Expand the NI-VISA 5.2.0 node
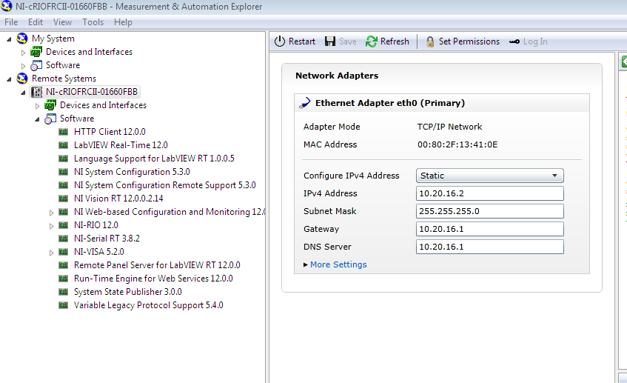The width and height of the screenshot is (627, 383). click(51, 253)
